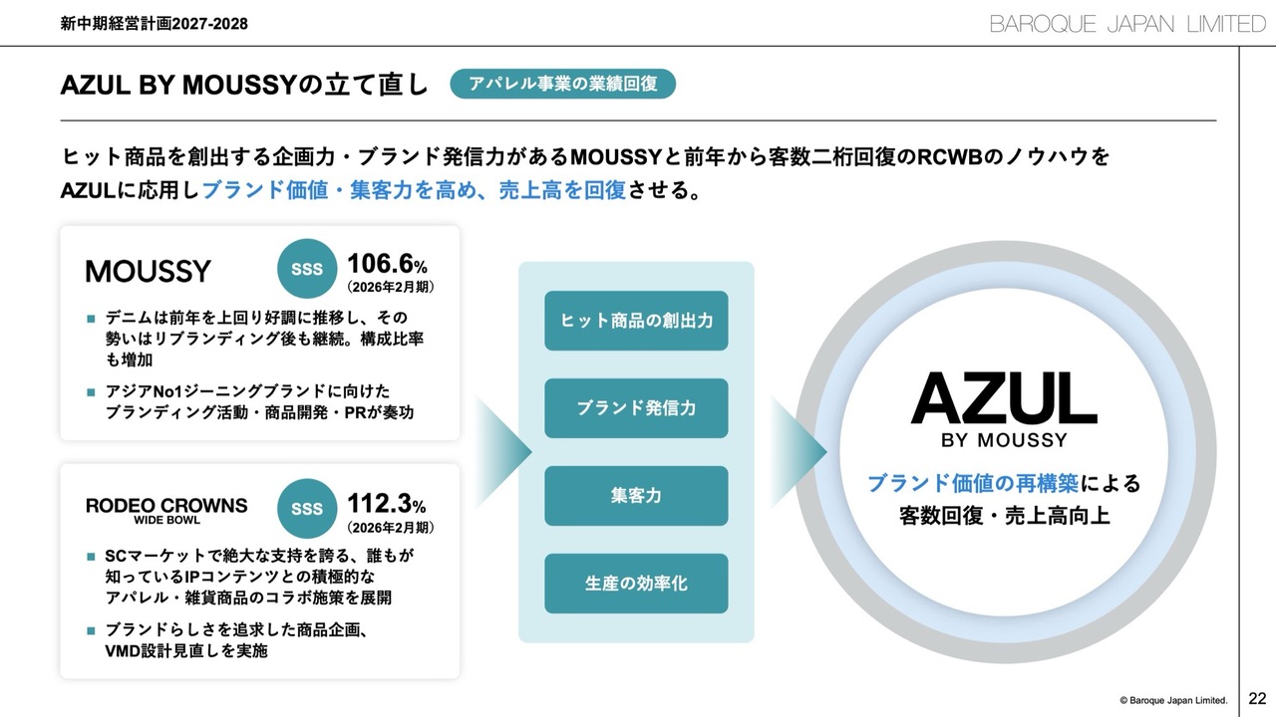
Task: Select the ヒット商品の創出力 box
Action: [x=636, y=321]
